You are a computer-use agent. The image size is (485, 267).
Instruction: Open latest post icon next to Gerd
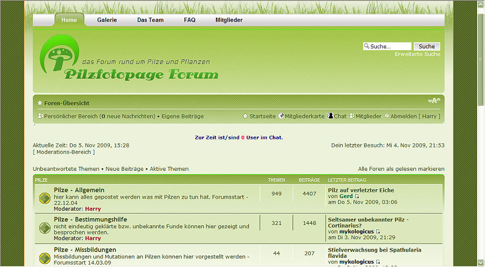357,196
